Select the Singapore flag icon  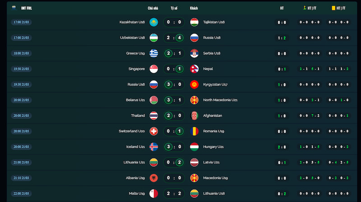(x=153, y=69)
